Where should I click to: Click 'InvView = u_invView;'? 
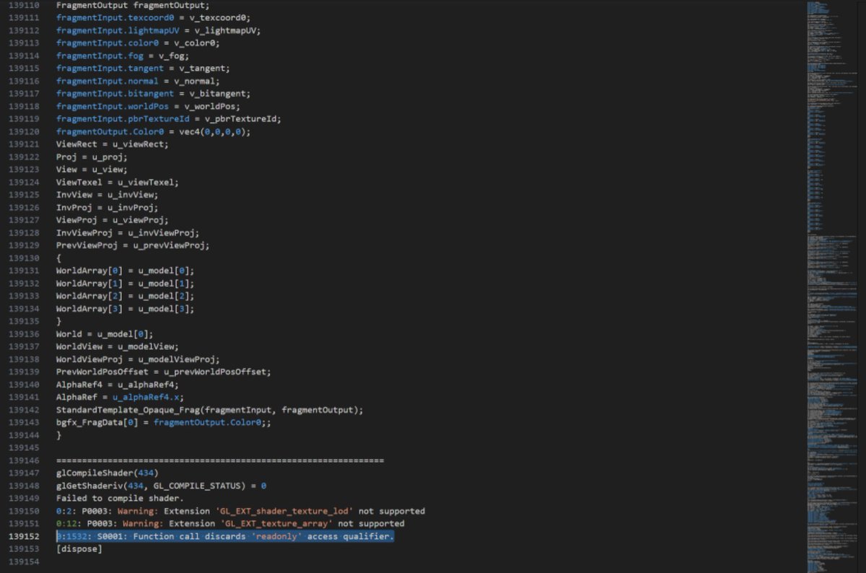point(107,194)
